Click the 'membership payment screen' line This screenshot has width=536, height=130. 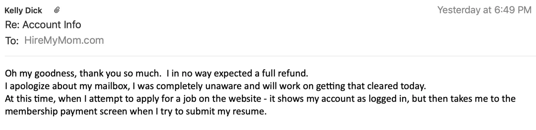click(135, 112)
